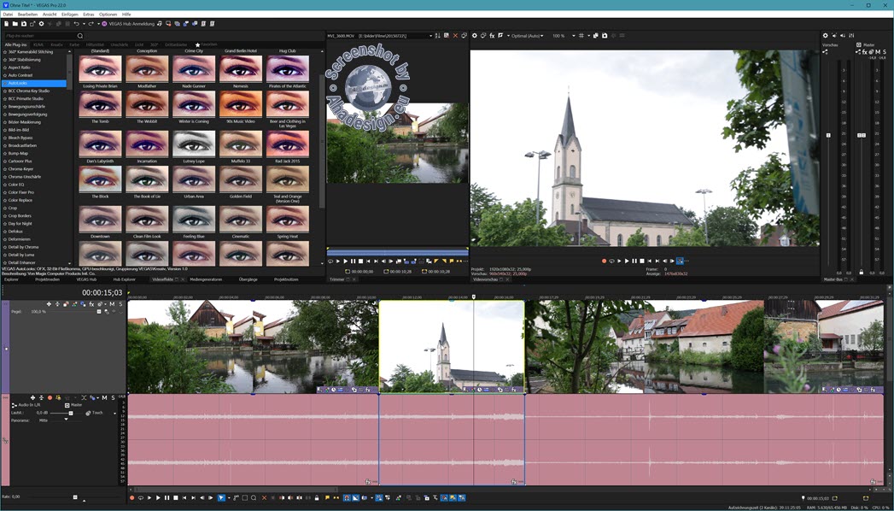Viewport: 894px width, 511px height.
Task: Click VEGAS Hub Anmeldung button
Action: [x=128, y=24]
